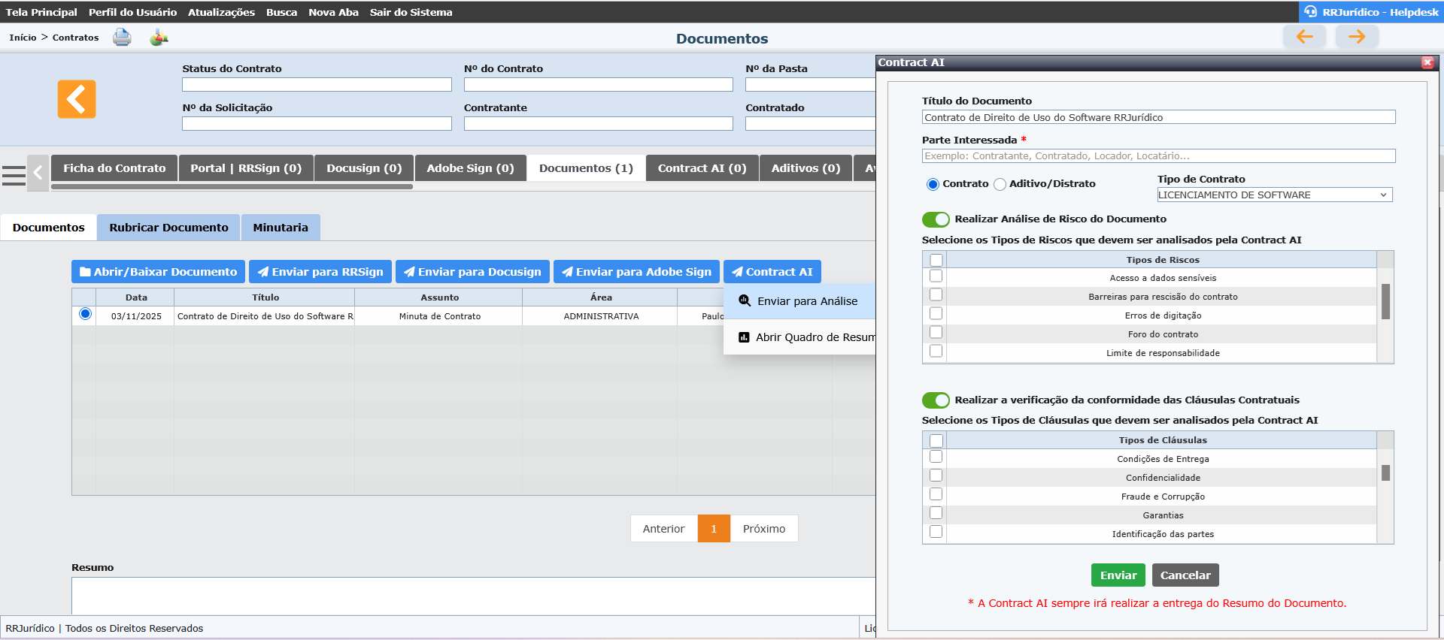This screenshot has width=1444, height=640.
Task: Click the Parte Interessada input field
Action: coord(1157,156)
